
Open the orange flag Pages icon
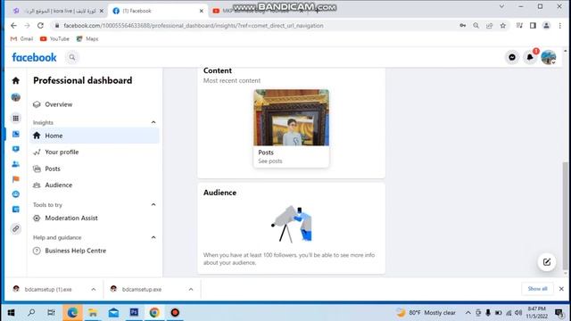click(16, 179)
